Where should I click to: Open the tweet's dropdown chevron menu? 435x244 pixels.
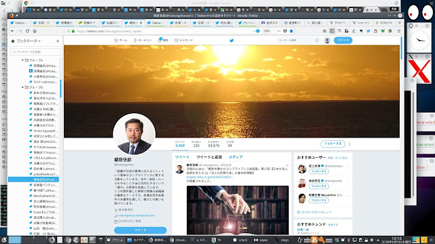click(288, 165)
